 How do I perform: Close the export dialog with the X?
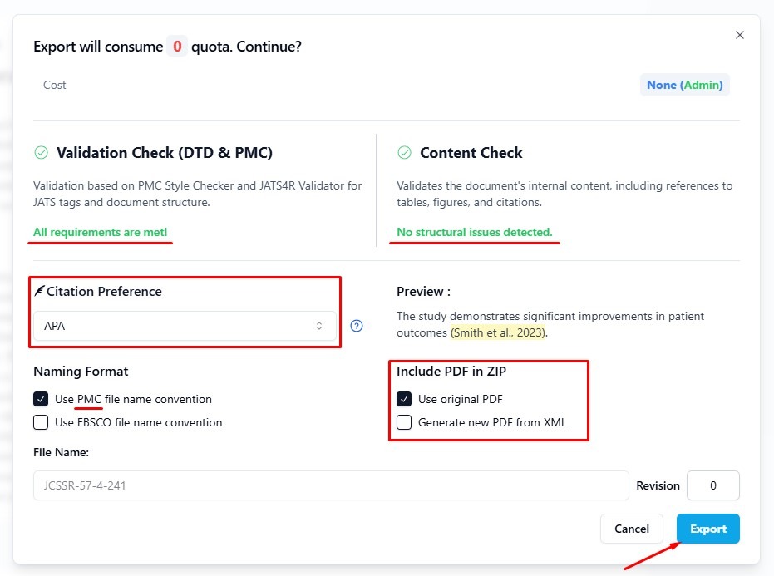740,35
